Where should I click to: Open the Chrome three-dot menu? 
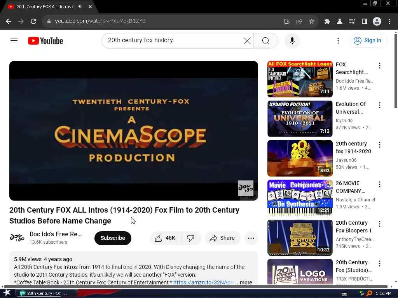point(389,22)
